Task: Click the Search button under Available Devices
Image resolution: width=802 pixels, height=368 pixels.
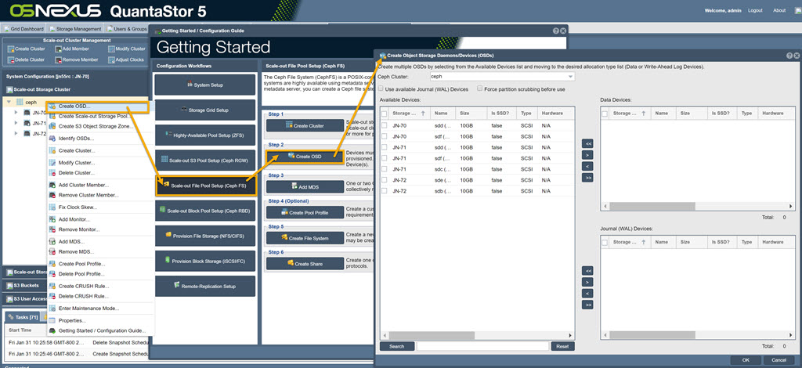Action: pos(397,346)
